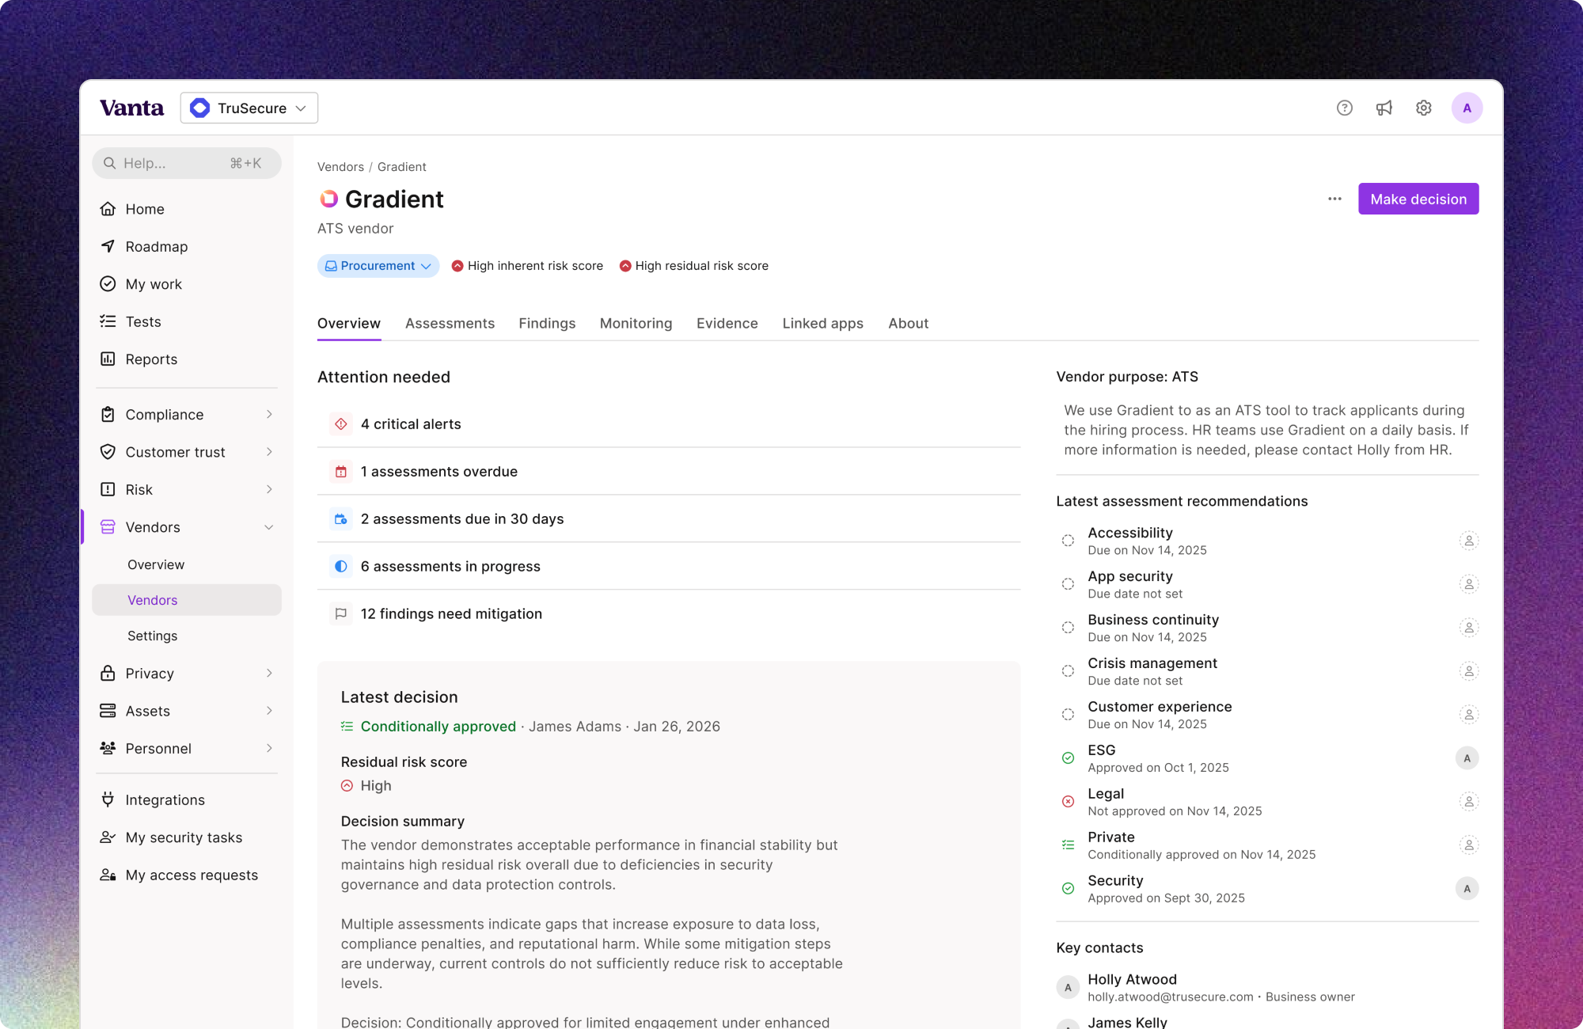Collapse the Vendors sidebar section

[x=269, y=527]
